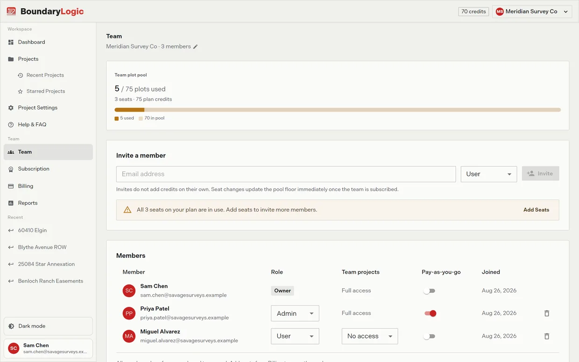
Task: Click miguel.alvarez@savagesurveys.example email
Action: click(x=189, y=341)
